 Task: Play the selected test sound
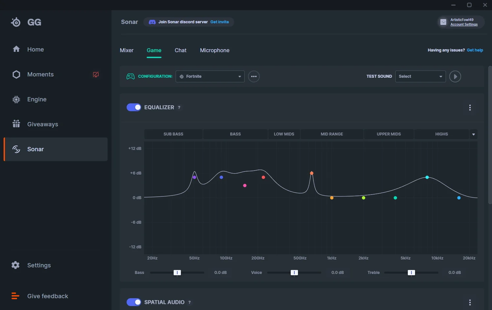pyautogui.click(x=455, y=76)
